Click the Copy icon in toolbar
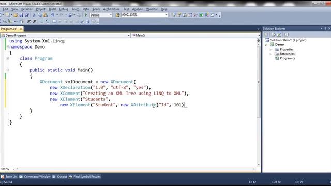 tap(40, 15)
